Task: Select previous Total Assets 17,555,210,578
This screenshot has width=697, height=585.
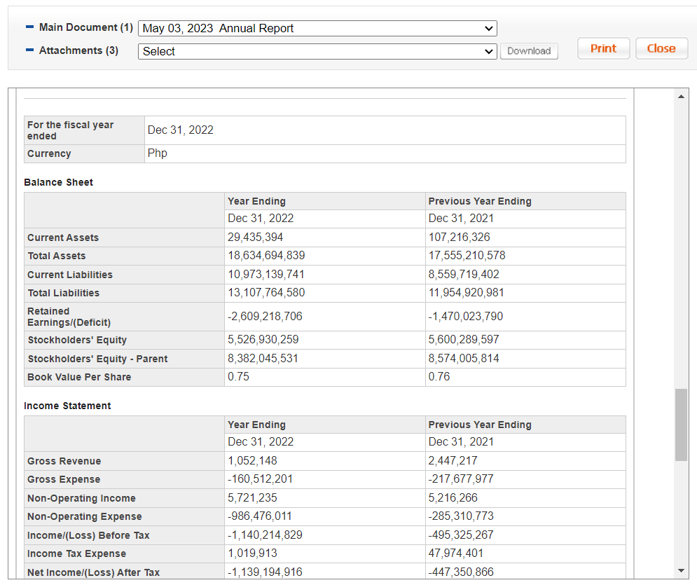Action: click(467, 256)
